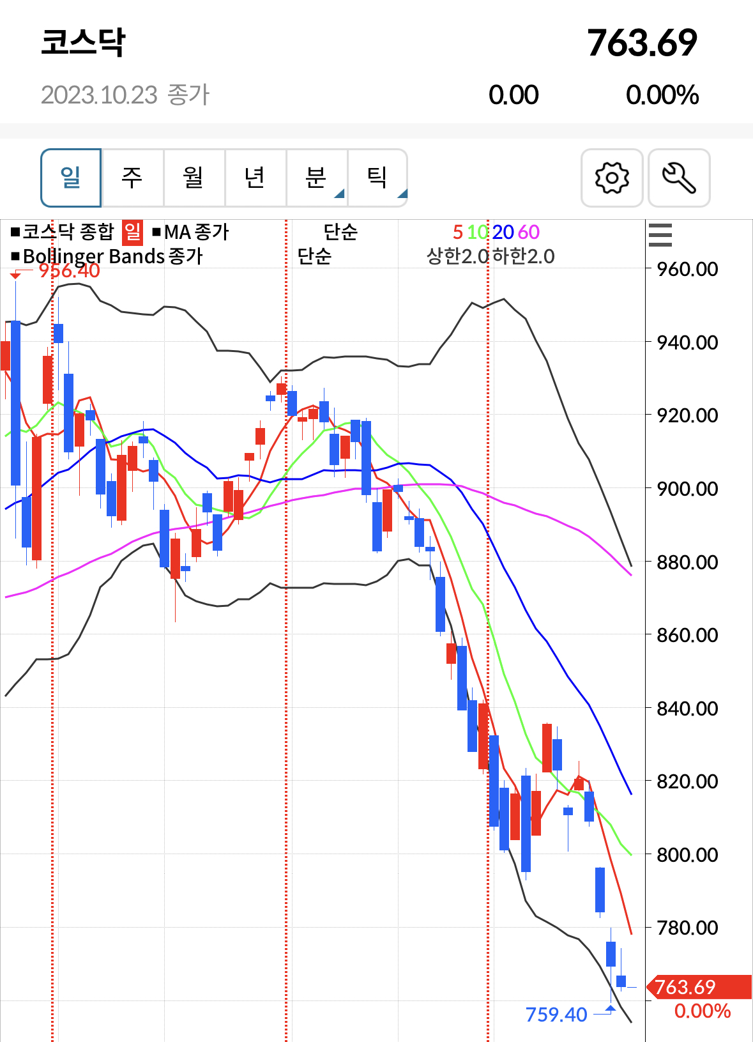Click the 880.00 axis price label

coord(687,562)
